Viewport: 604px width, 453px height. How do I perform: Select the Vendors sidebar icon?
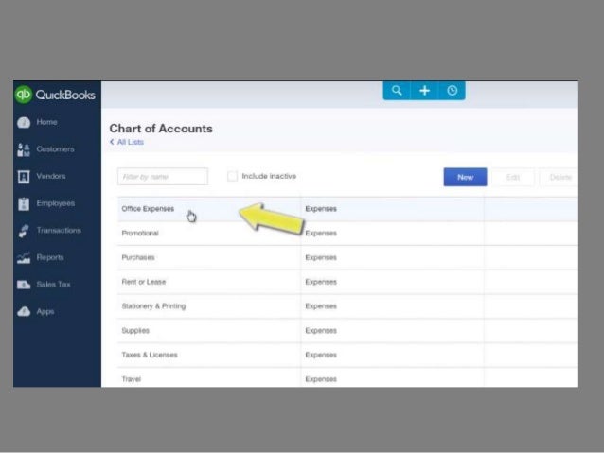tap(24, 177)
